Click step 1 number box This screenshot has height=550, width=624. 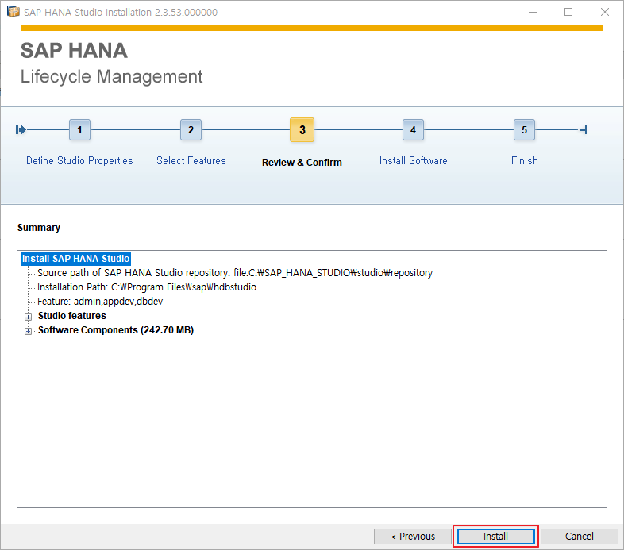pos(79,129)
